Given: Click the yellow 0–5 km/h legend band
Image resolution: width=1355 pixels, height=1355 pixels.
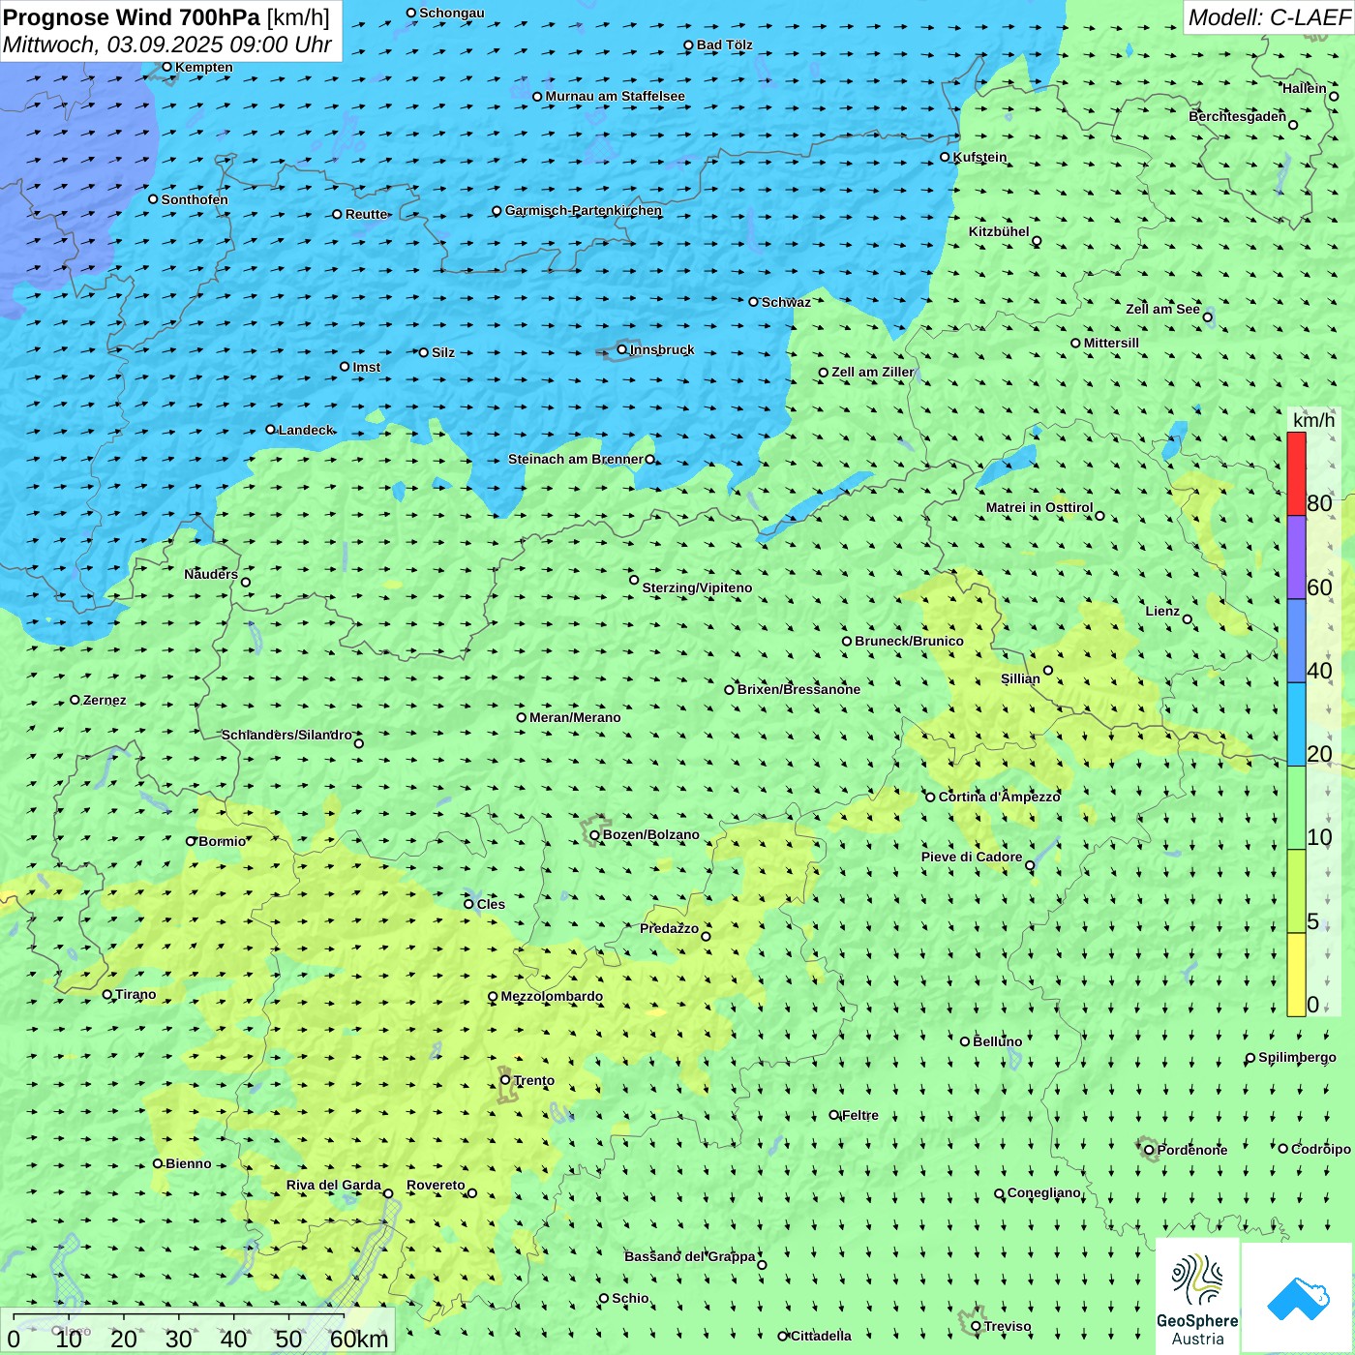Looking at the screenshot, I should [x=1296, y=974].
